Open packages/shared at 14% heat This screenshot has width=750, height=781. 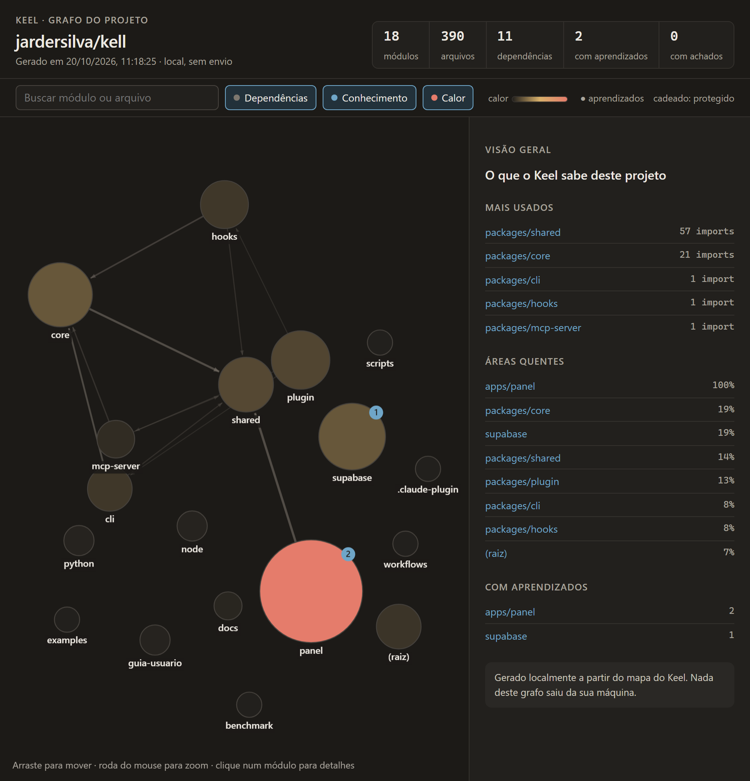point(522,458)
